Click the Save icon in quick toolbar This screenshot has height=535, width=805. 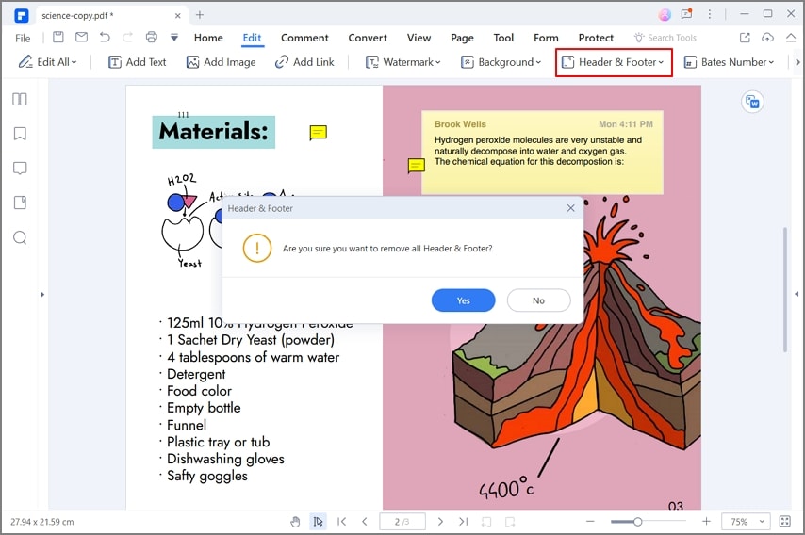click(x=58, y=37)
